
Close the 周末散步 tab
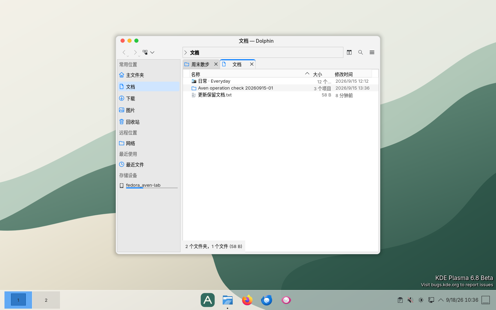click(x=216, y=64)
